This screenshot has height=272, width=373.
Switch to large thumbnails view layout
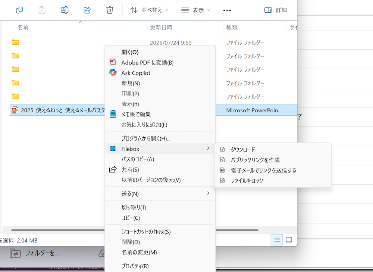pos(289,240)
